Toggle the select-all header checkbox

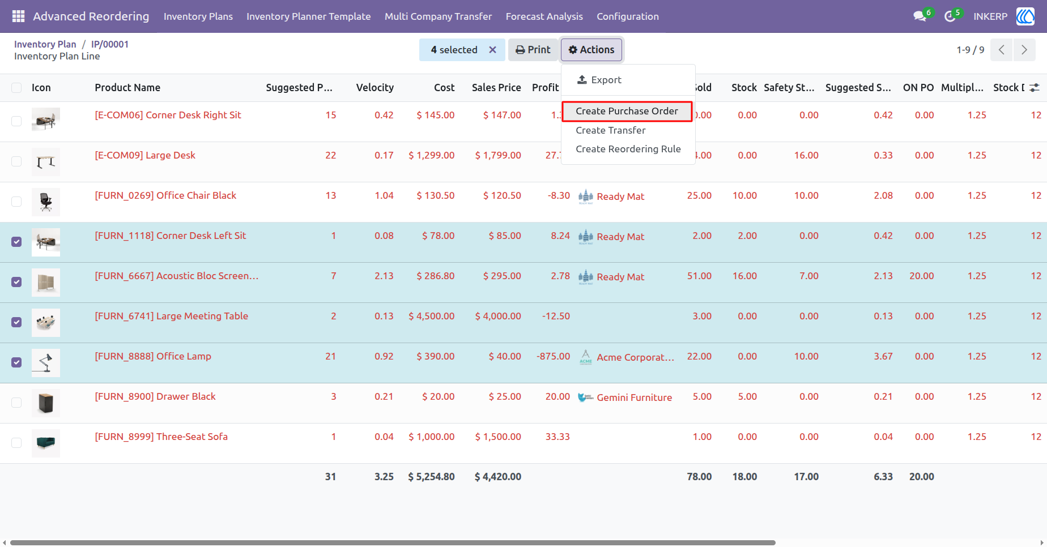[16, 88]
